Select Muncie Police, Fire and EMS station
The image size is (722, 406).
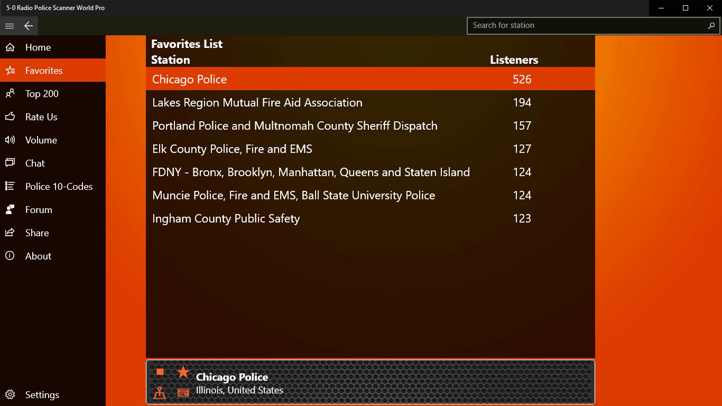(371, 196)
